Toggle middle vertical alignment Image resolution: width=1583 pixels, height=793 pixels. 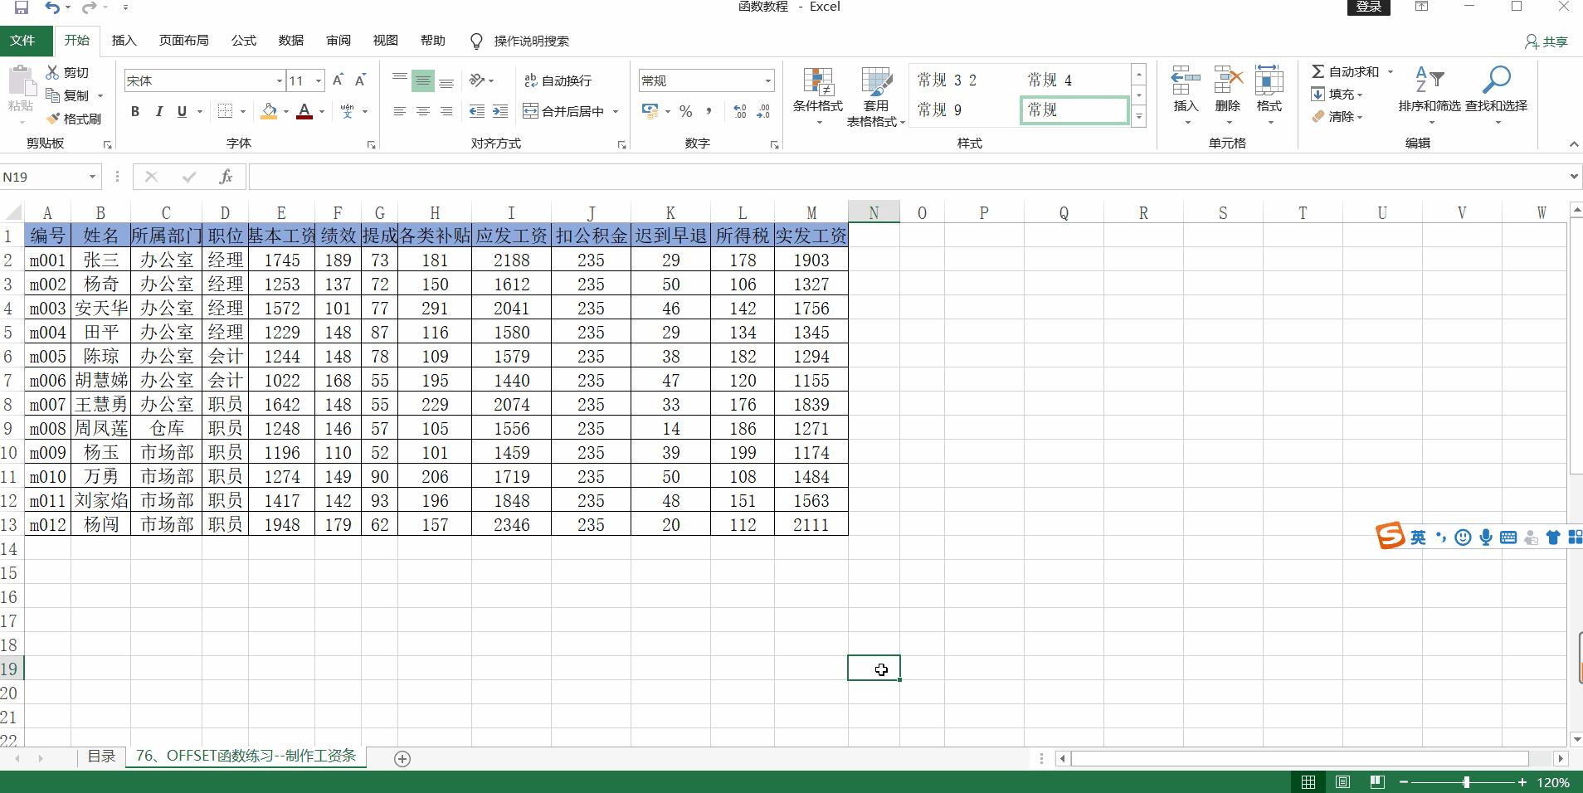tap(423, 80)
